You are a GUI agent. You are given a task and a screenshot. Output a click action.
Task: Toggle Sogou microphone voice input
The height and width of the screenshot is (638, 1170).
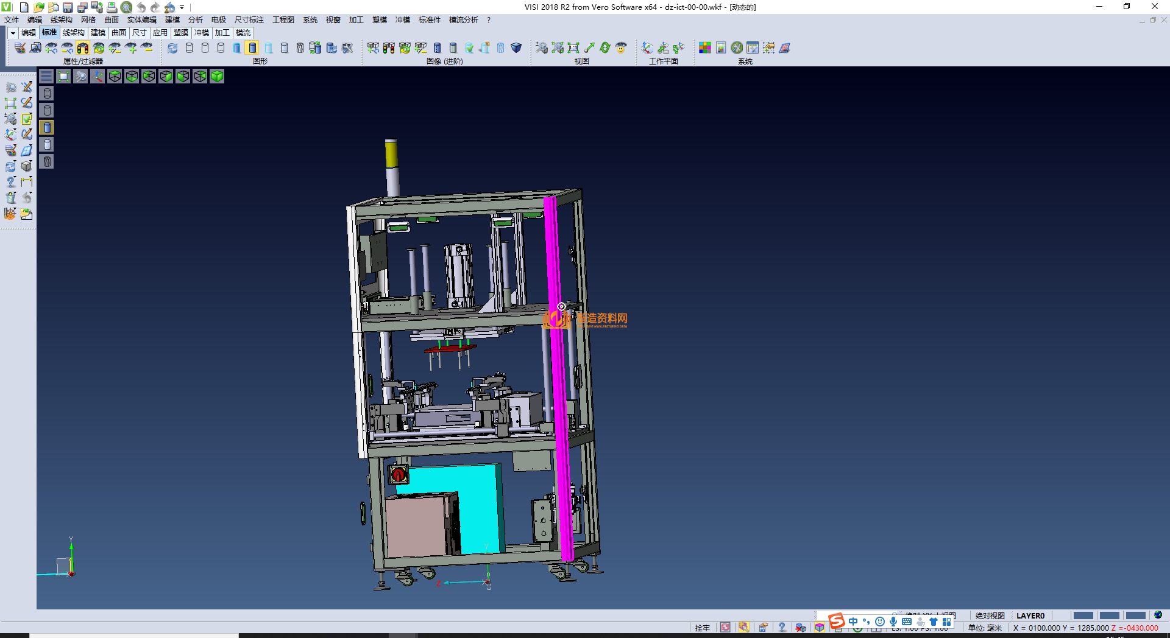893,622
